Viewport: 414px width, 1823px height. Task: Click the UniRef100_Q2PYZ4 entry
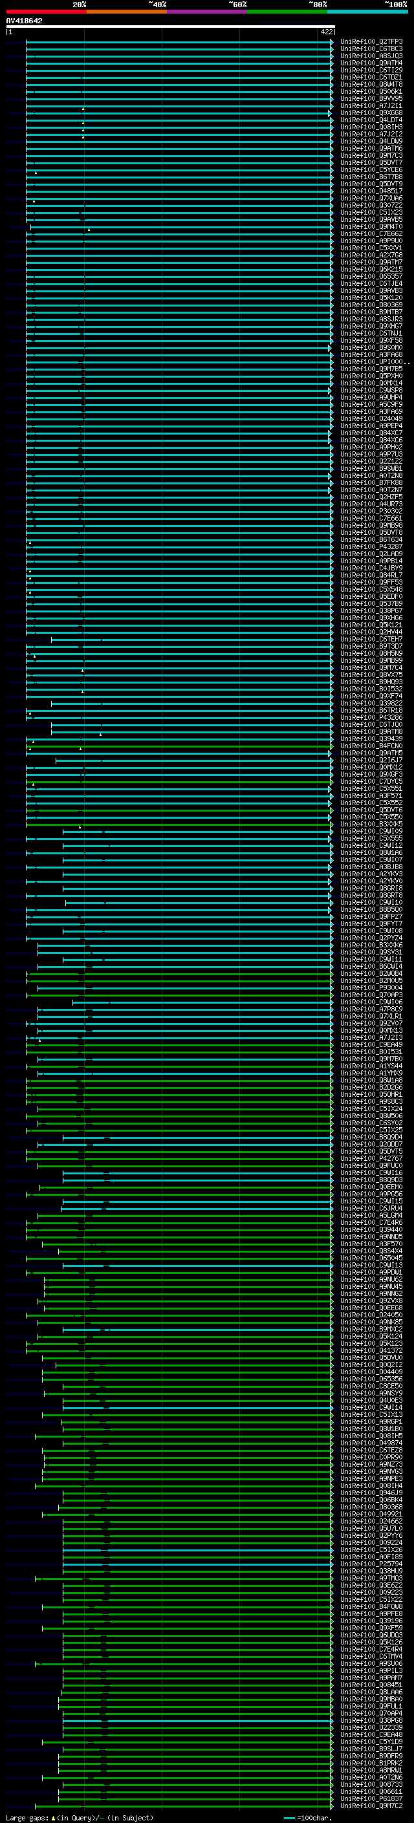click(x=371, y=938)
